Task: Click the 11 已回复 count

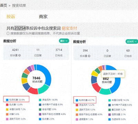Action: pyautogui.click(x=38, y=50)
